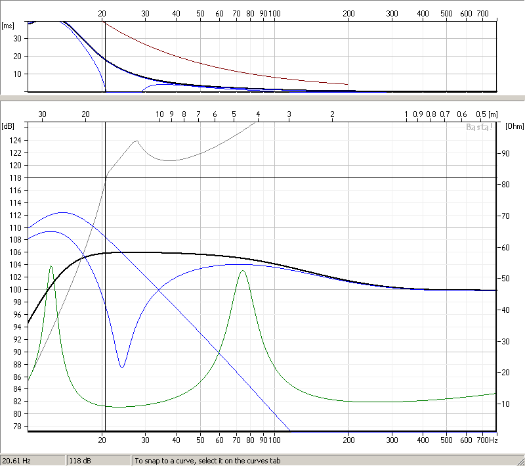
Task: Click the [Ohm] axis unit label
Action: pos(513,126)
